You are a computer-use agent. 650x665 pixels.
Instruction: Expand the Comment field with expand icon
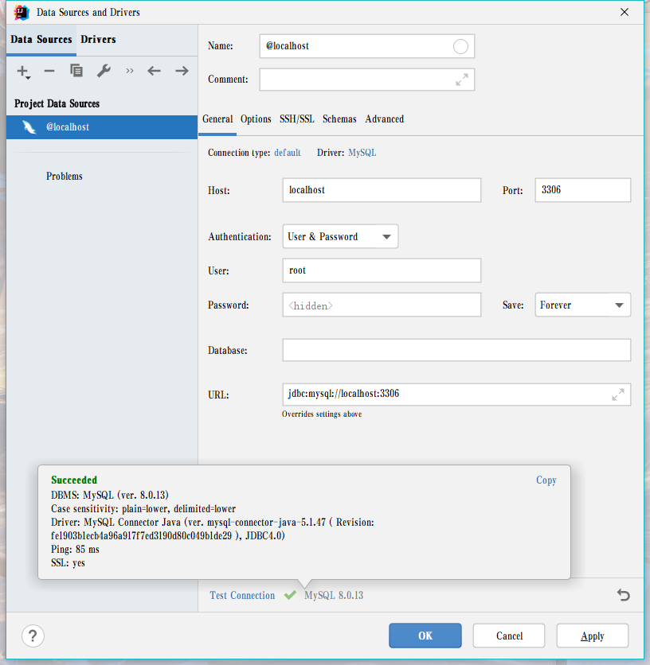pos(462,80)
